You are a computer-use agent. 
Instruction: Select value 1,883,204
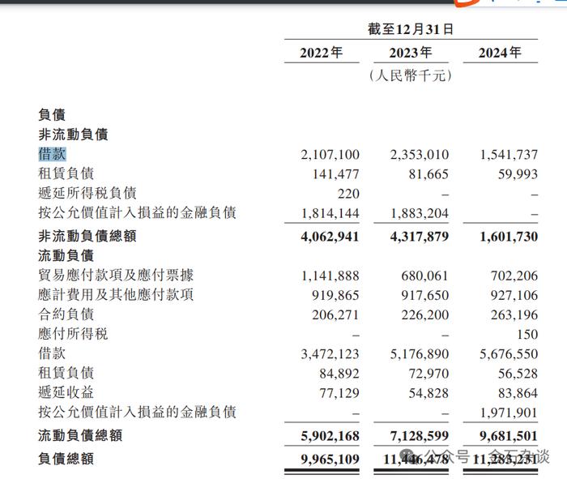pyautogui.click(x=420, y=213)
